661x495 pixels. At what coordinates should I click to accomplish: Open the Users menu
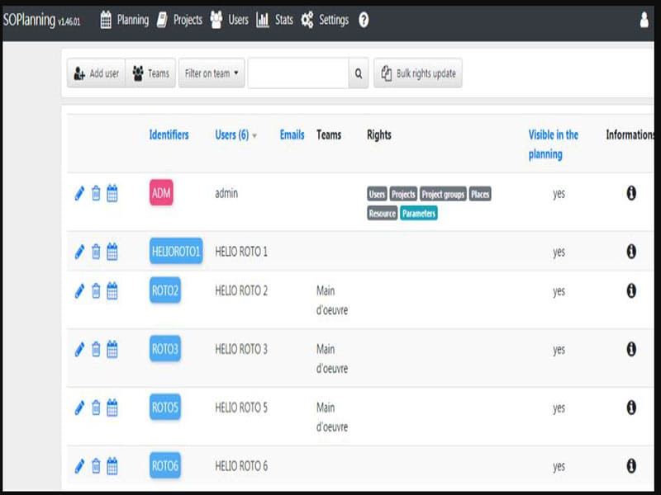click(x=229, y=20)
